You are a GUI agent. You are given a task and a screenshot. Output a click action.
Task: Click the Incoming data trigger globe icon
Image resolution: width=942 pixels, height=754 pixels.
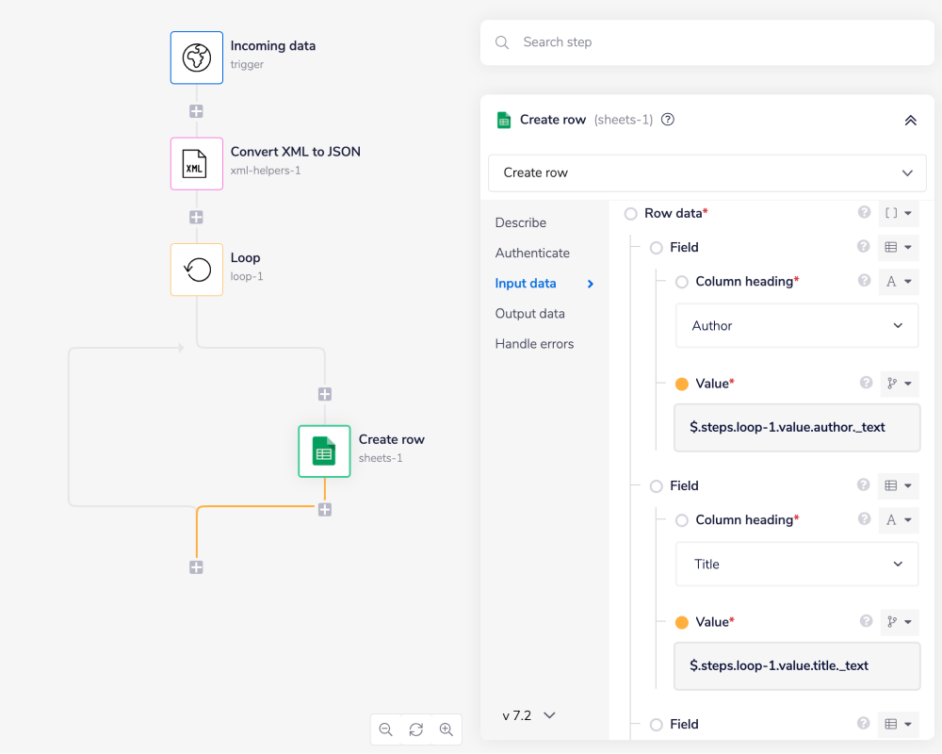pos(197,57)
